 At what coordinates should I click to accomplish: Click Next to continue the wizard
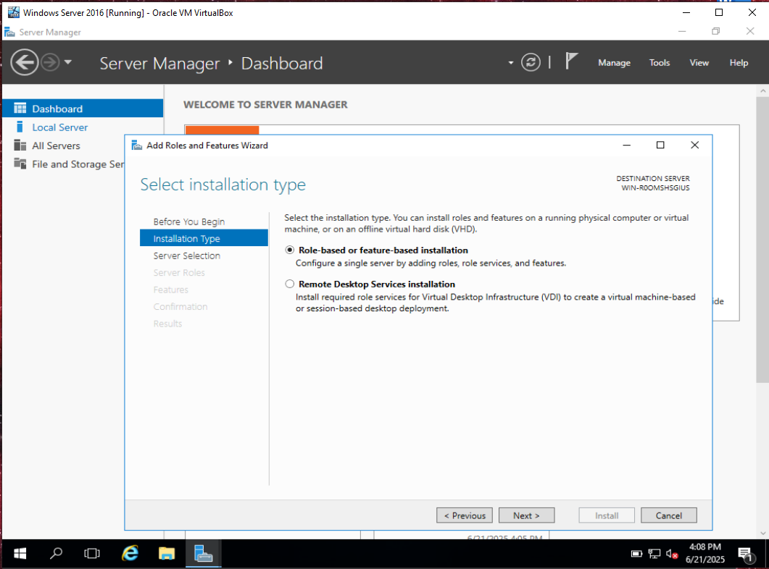[x=527, y=515]
